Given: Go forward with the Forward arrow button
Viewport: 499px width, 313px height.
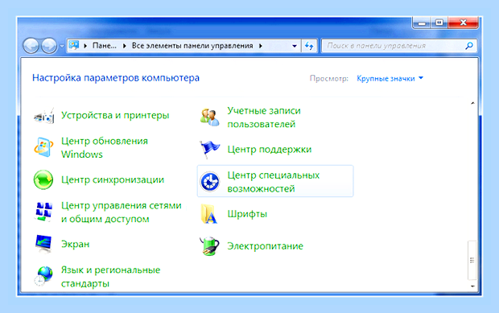Looking at the screenshot, I should (49, 46).
